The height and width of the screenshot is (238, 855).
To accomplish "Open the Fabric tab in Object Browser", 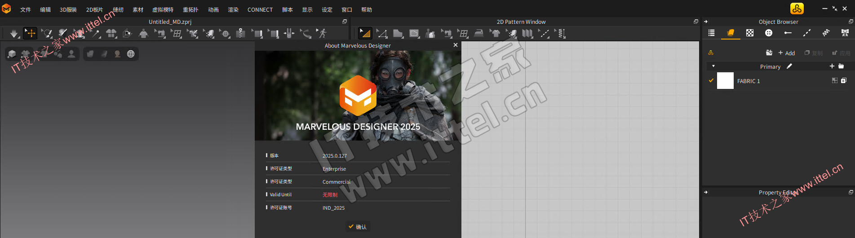I will click(731, 33).
